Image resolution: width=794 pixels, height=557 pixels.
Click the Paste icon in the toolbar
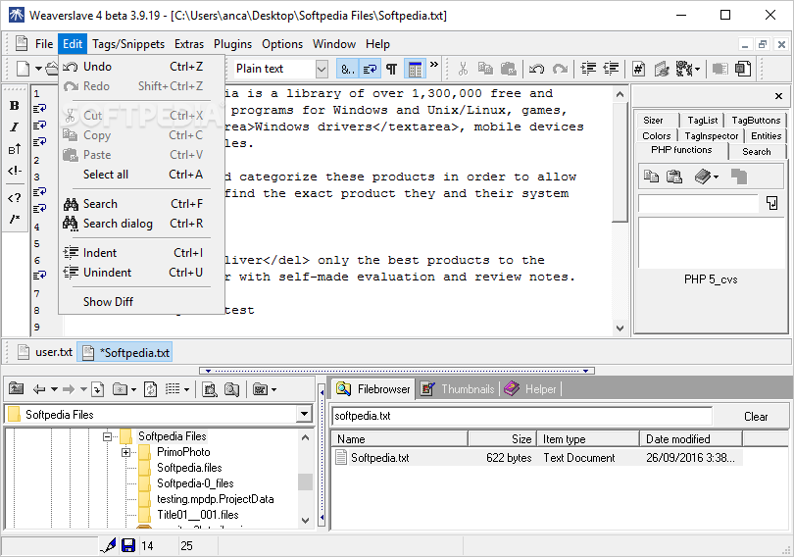(508, 69)
